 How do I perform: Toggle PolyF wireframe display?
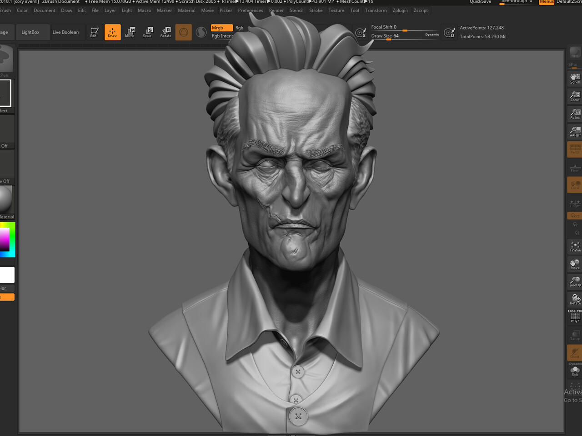(x=575, y=317)
